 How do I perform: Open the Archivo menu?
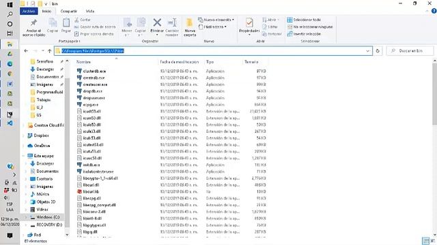click(x=29, y=11)
